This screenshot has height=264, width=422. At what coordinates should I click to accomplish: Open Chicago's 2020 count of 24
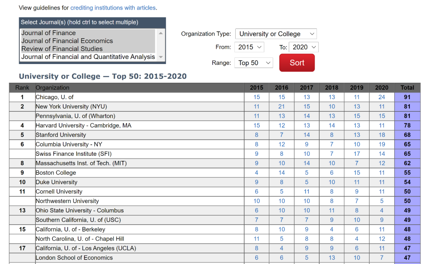[382, 97]
